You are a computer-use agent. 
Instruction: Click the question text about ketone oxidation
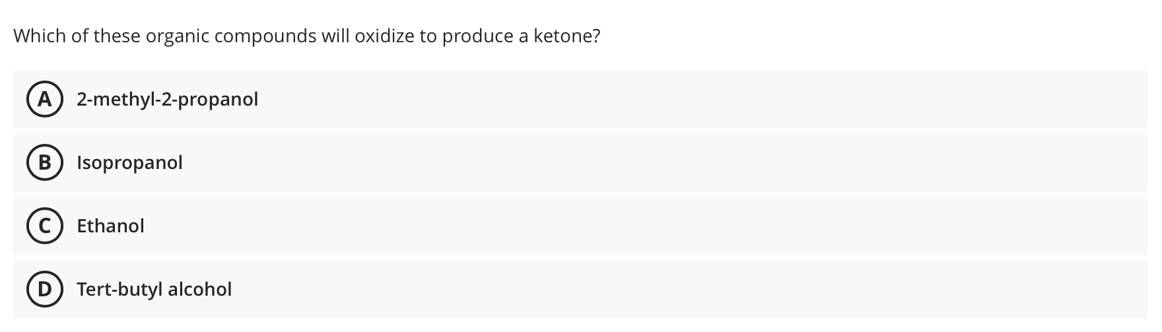click(307, 36)
